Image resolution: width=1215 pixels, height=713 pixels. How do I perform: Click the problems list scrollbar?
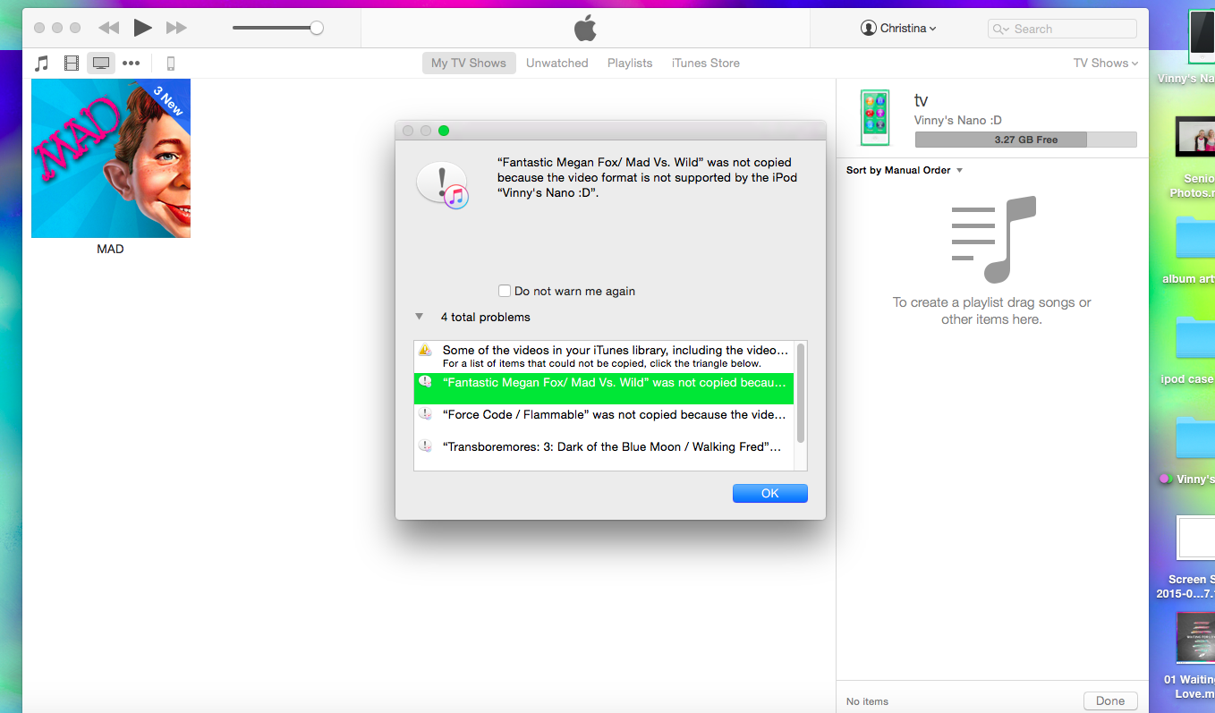click(x=801, y=394)
